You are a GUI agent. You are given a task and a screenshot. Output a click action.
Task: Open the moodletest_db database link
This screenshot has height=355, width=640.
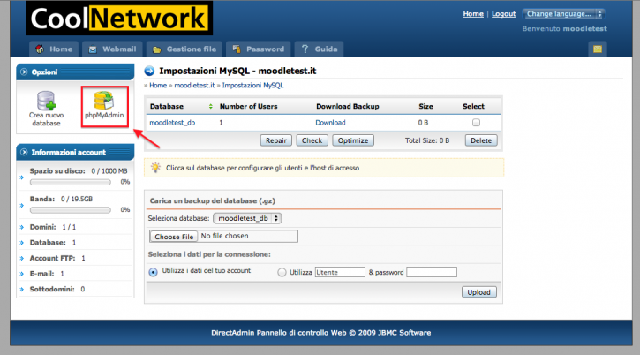172,123
